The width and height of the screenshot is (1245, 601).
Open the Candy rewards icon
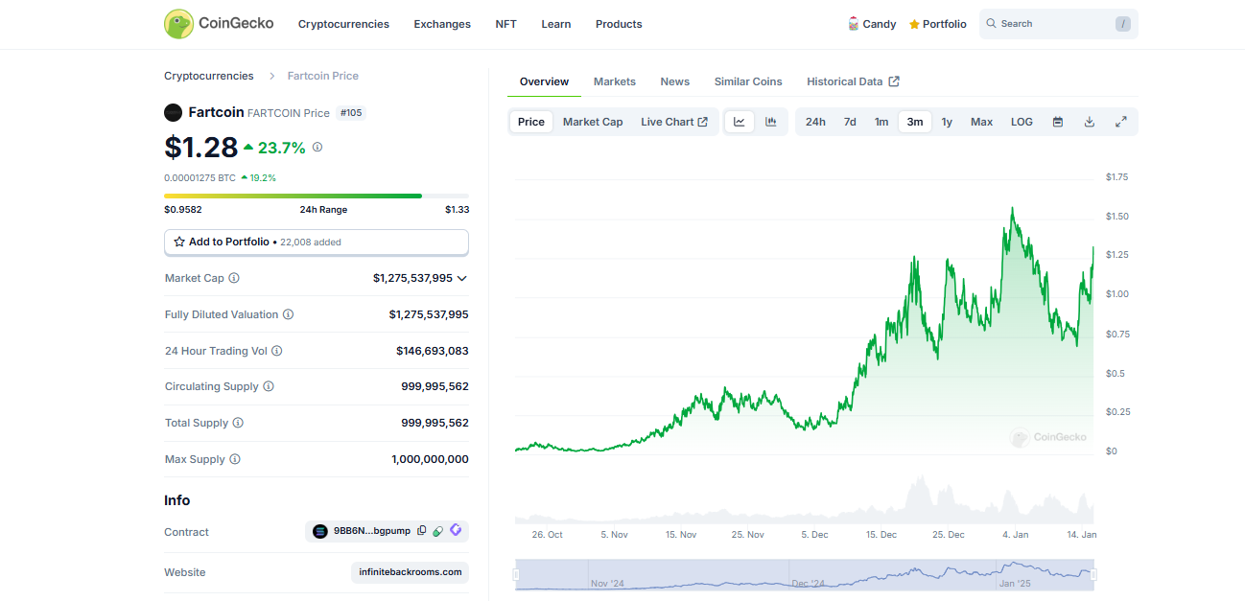854,24
